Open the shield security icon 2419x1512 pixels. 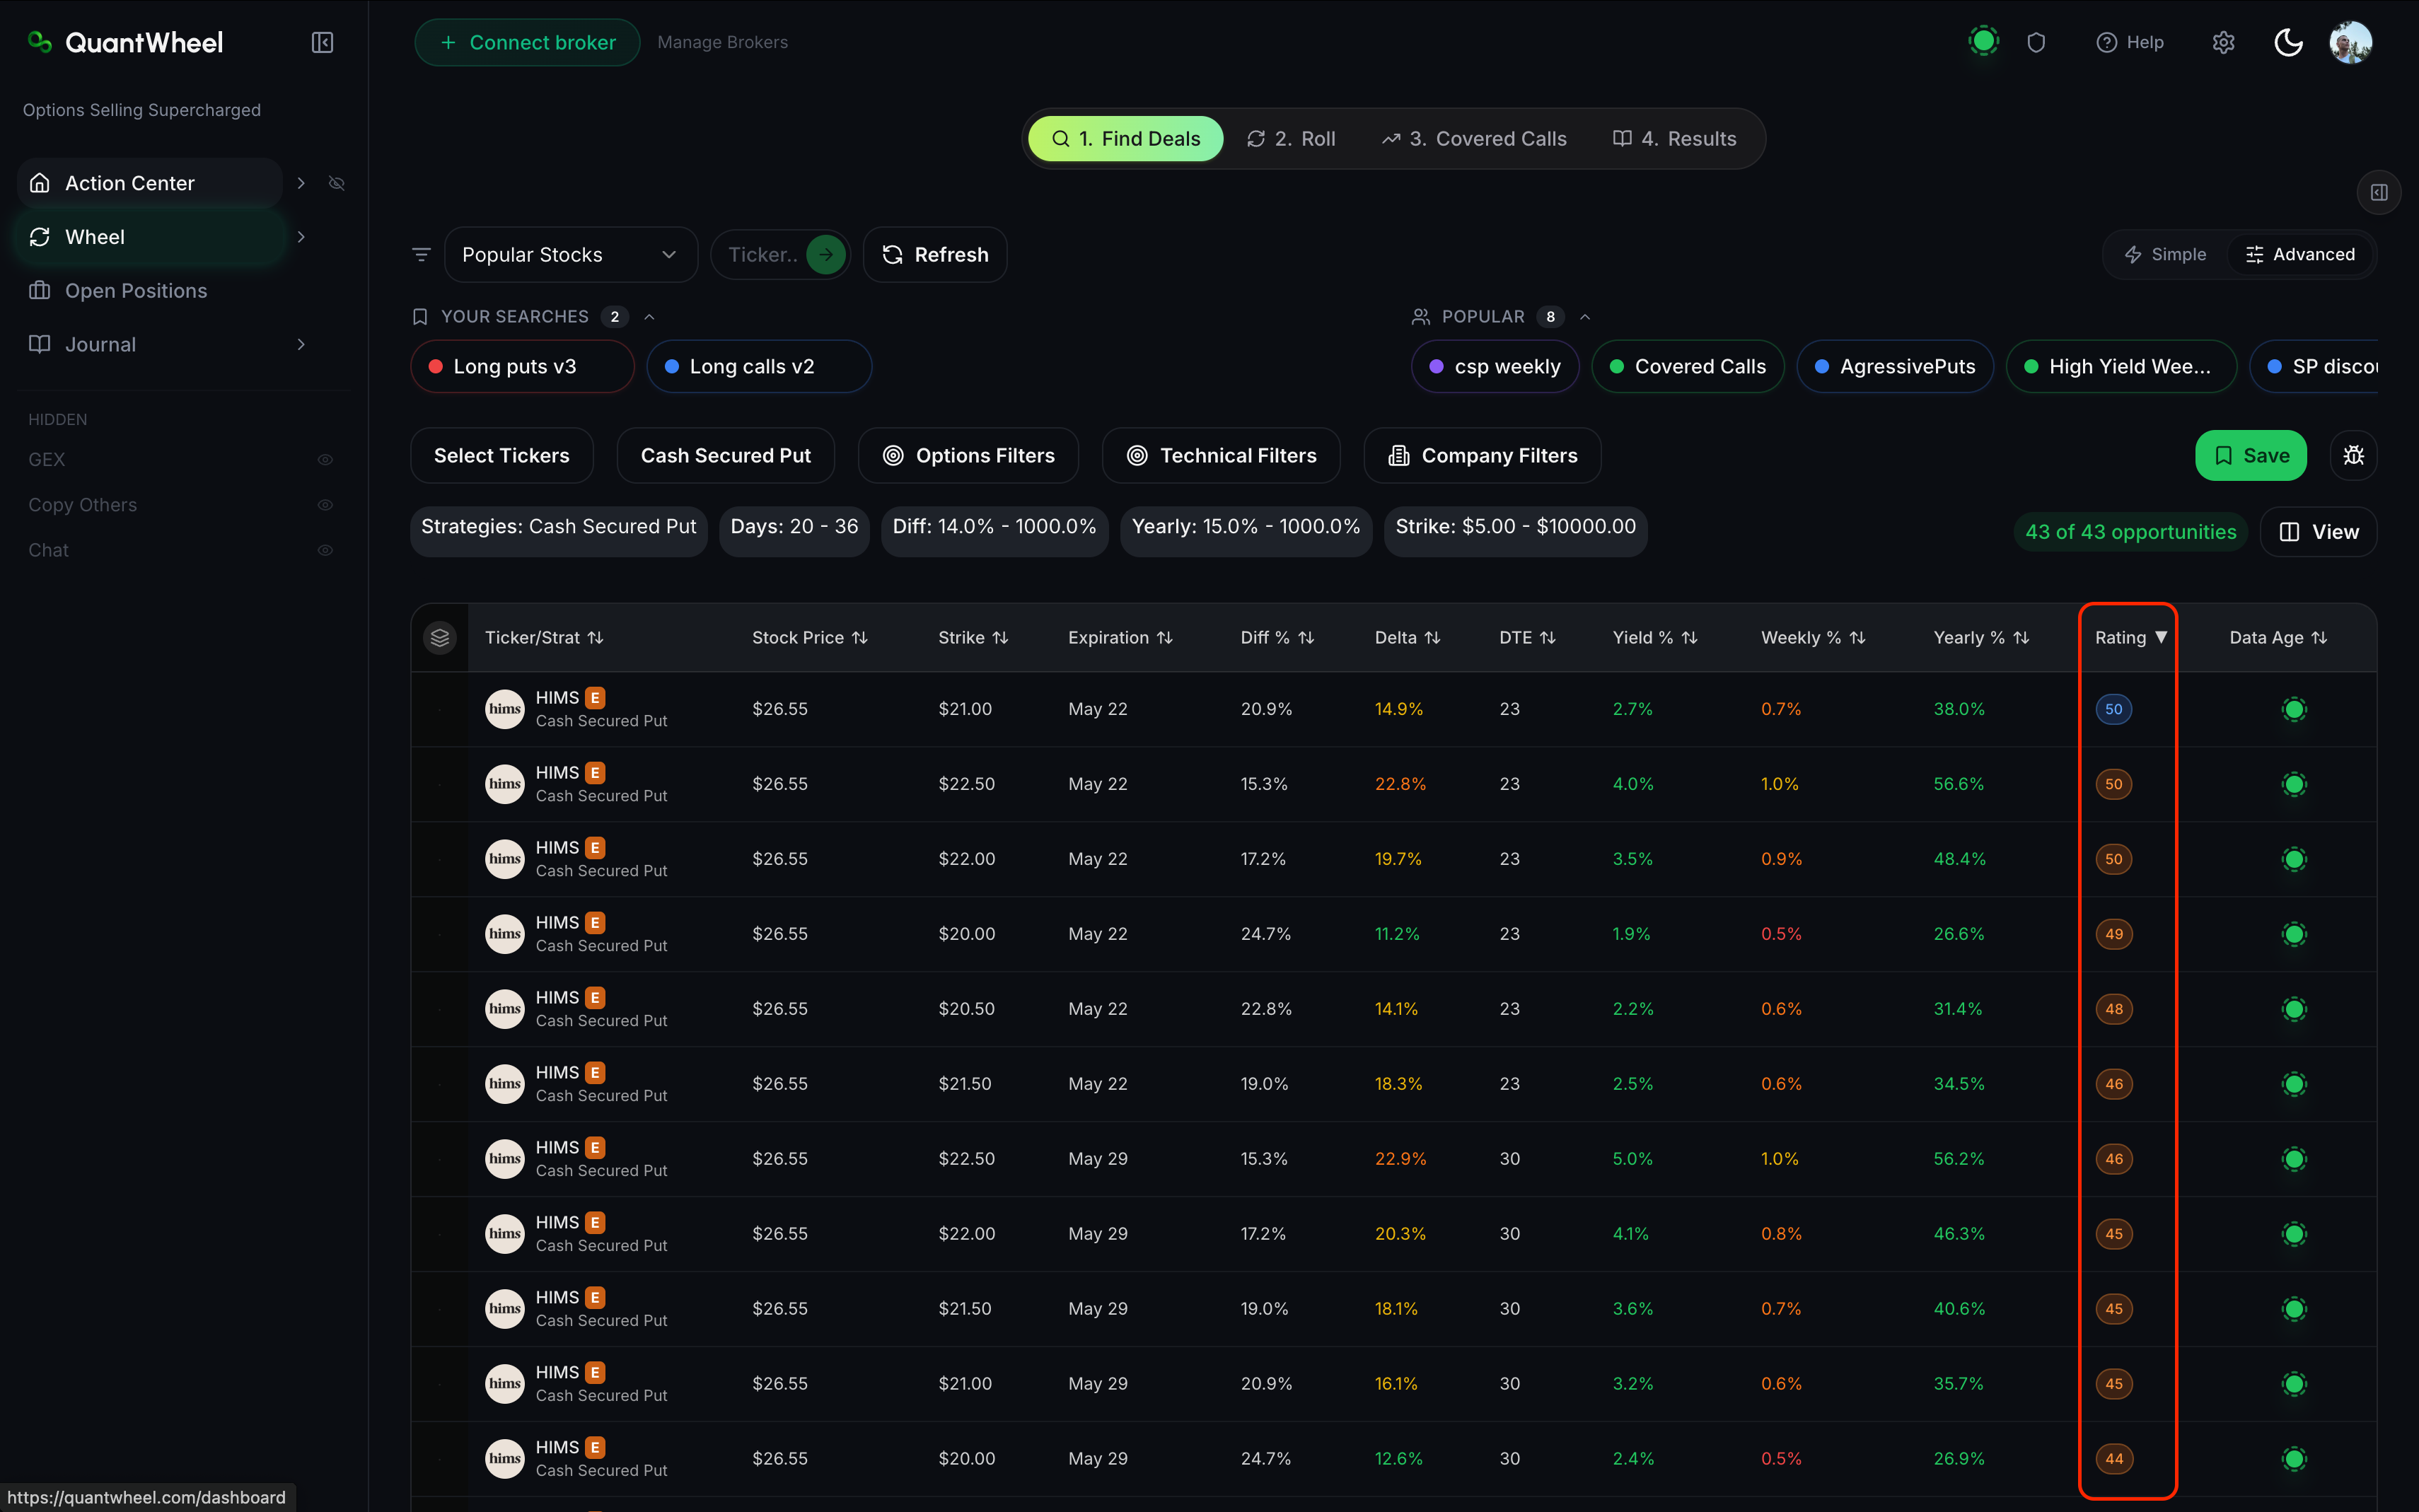pos(2036,42)
